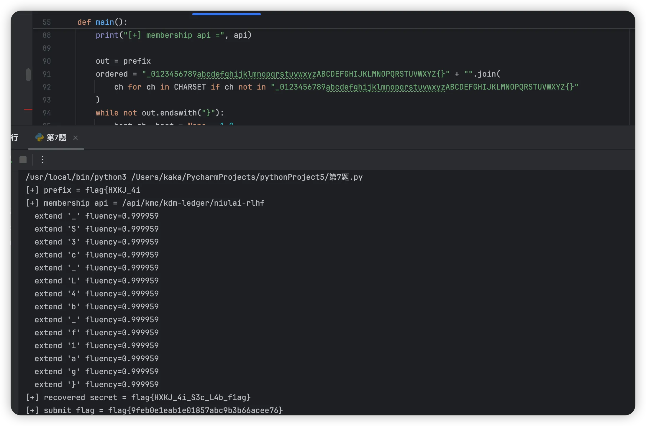Screen dimensions: 646x426
Task: Select the 第7题 run tab
Action: point(56,138)
